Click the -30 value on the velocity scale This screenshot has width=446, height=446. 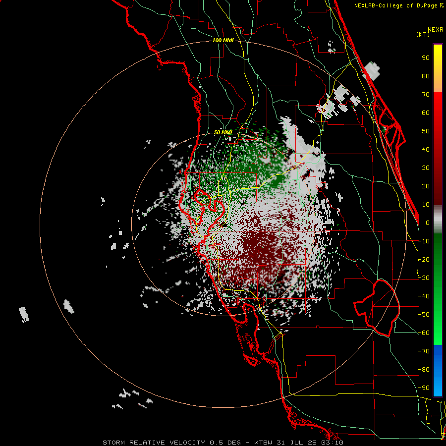tap(424, 278)
